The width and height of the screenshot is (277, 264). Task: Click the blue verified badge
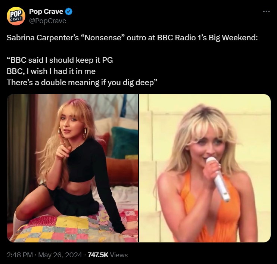point(69,12)
